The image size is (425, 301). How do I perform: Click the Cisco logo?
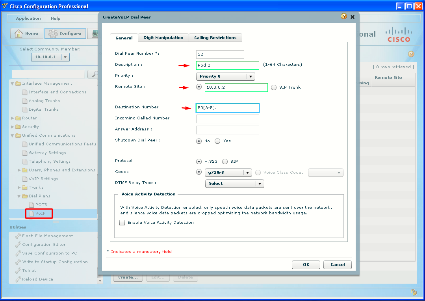click(x=399, y=34)
